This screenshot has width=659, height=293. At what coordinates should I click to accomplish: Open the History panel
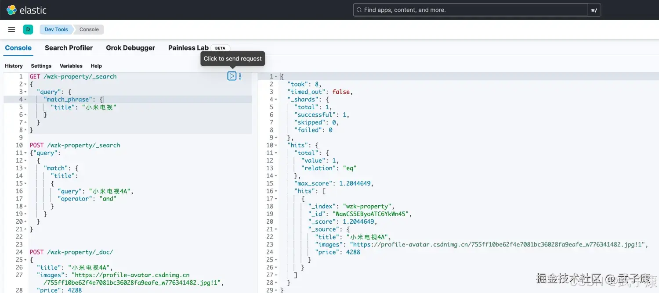[14, 66]
